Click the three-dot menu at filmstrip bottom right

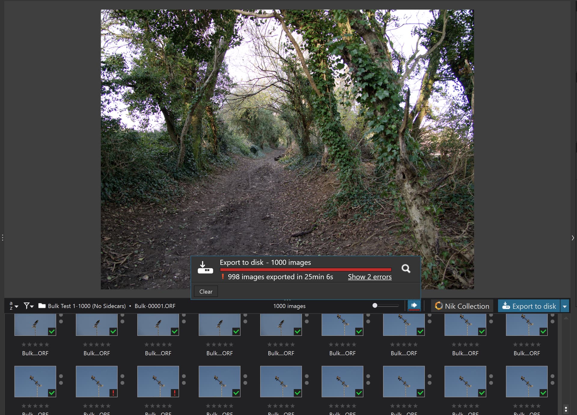click(x=566, y=409)
